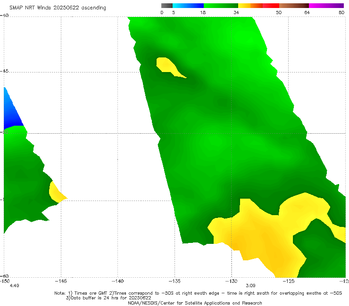Click the longitude label "-135"
Viewport: 349px width, 306px height.
pyautogui.click(x=174, y=281)
